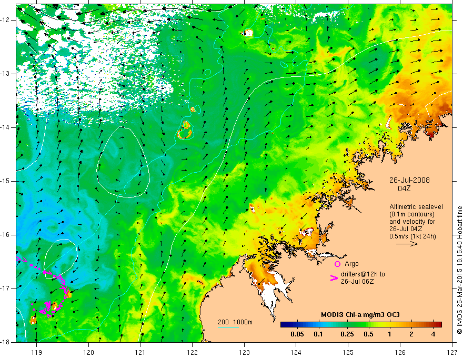Click the 'Altimetric sealevel' legend text

point(416,207)
